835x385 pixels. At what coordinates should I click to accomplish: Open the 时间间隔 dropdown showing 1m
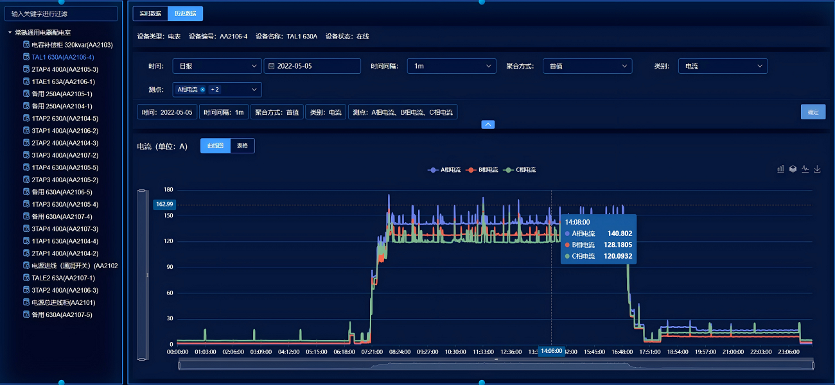tap(452, 66)
